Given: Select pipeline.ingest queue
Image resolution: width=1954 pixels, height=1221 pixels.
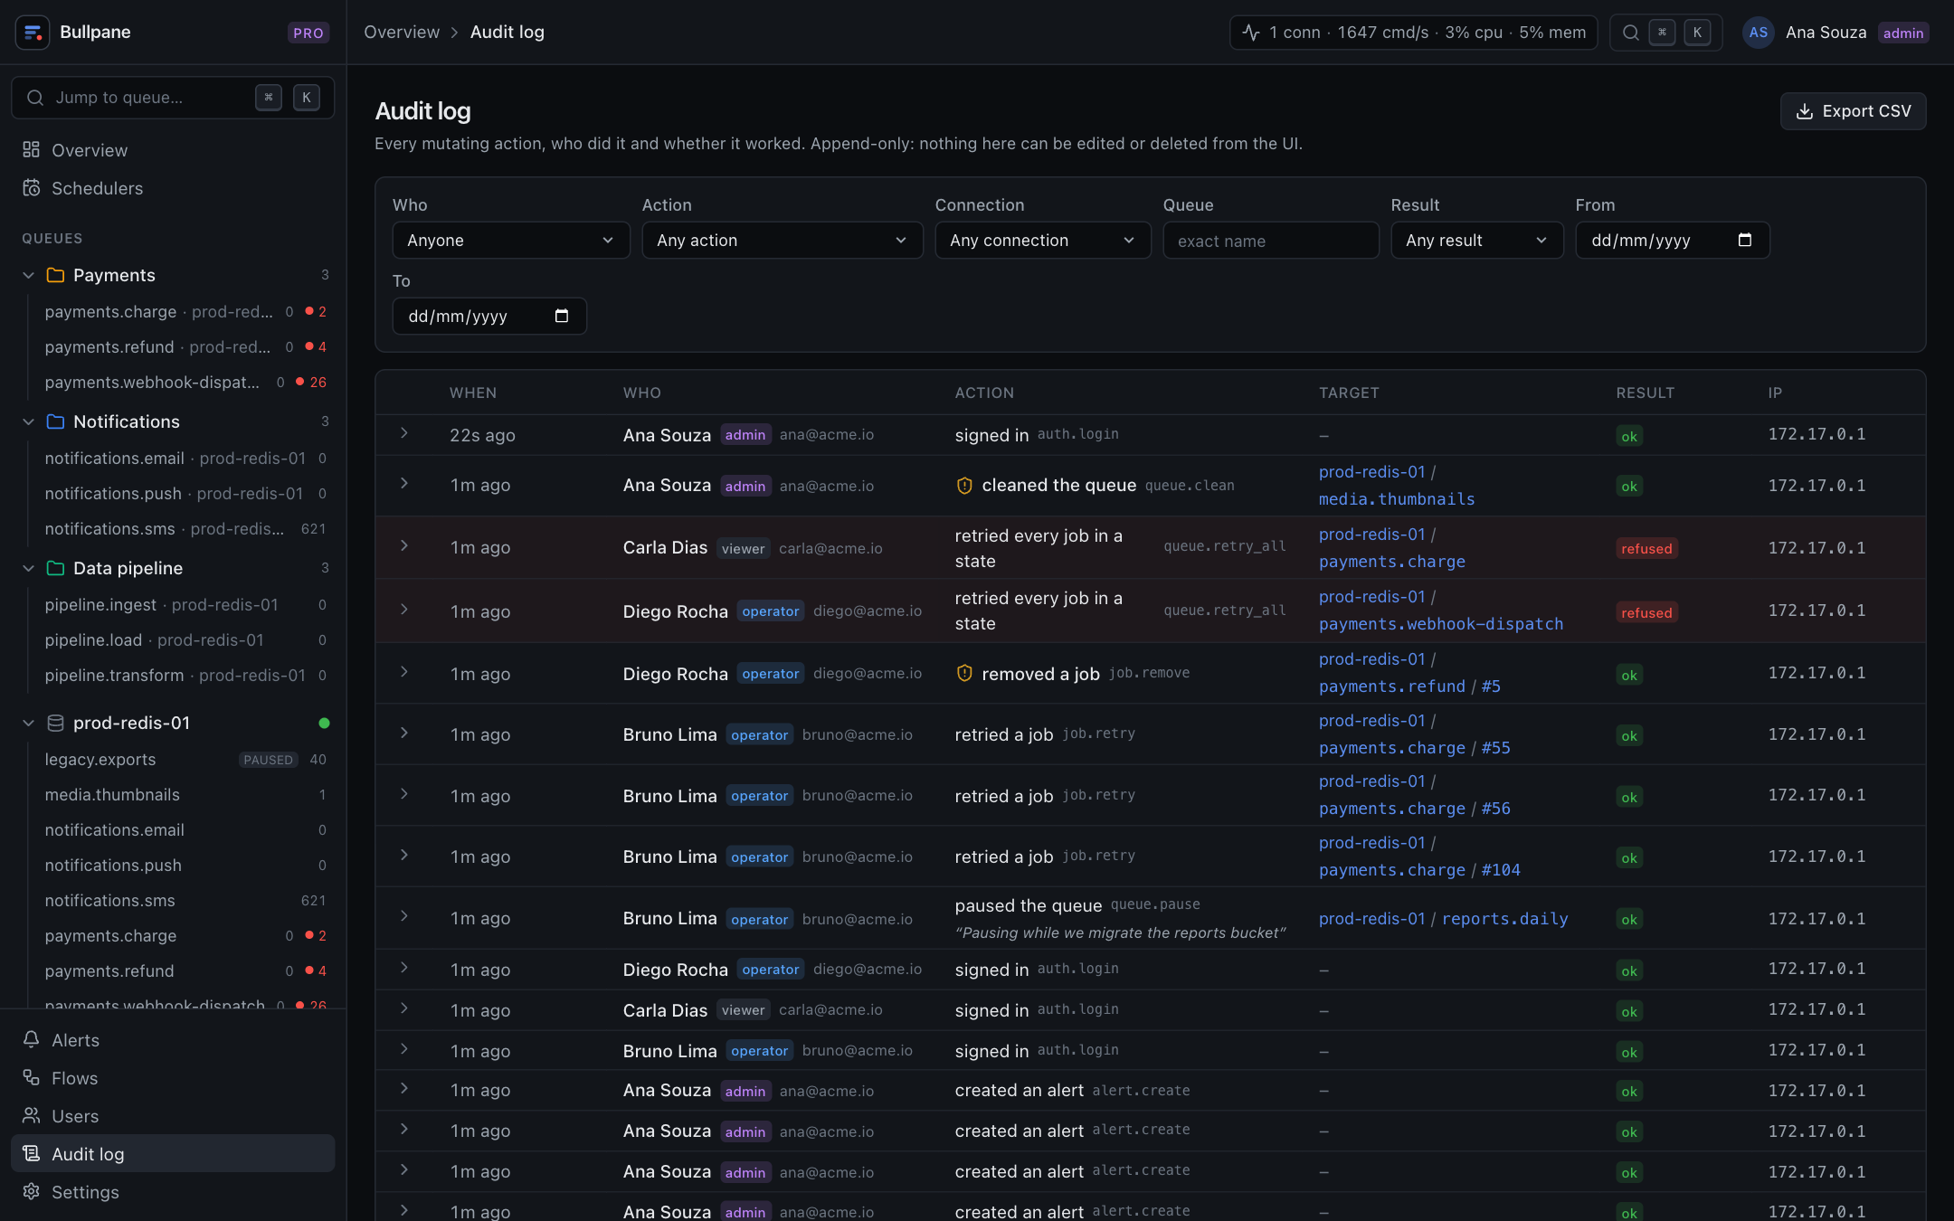Looking at the screenshot, I should [185, 605].
